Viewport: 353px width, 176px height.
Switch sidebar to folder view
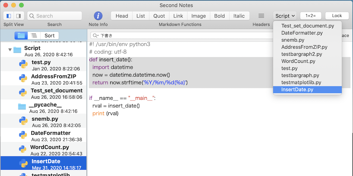point(21,35)
